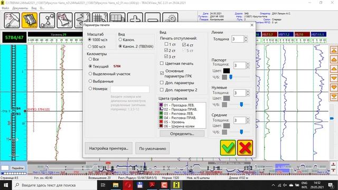Open the blue floppy disk taskbar app
The image size is (338, 190).
point(140,185)
